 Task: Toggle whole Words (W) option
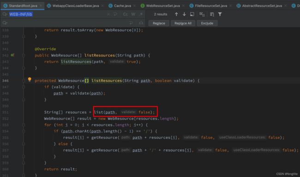point(133,14)
